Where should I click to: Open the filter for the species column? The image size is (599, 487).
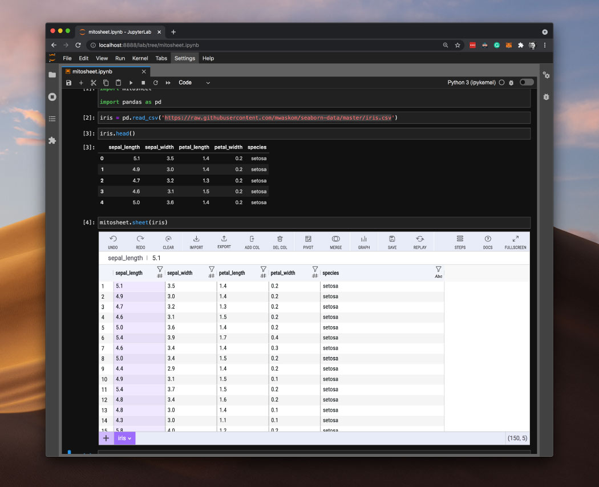tap(438, 270)
